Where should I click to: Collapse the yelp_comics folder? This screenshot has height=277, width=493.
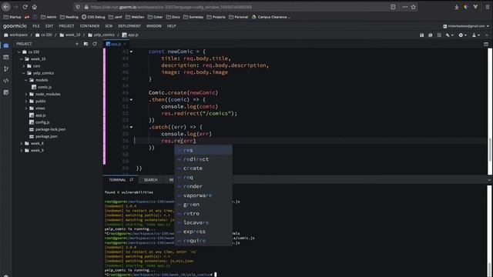tap(24, 73)
